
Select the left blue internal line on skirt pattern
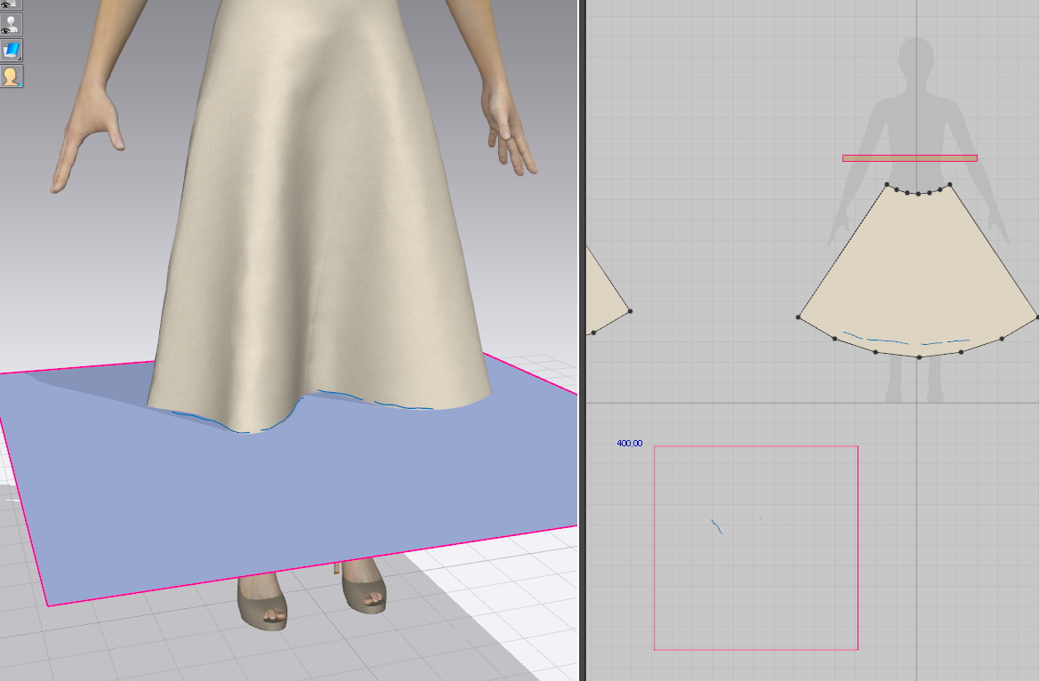pyautogui.click(x=874, y=339)
